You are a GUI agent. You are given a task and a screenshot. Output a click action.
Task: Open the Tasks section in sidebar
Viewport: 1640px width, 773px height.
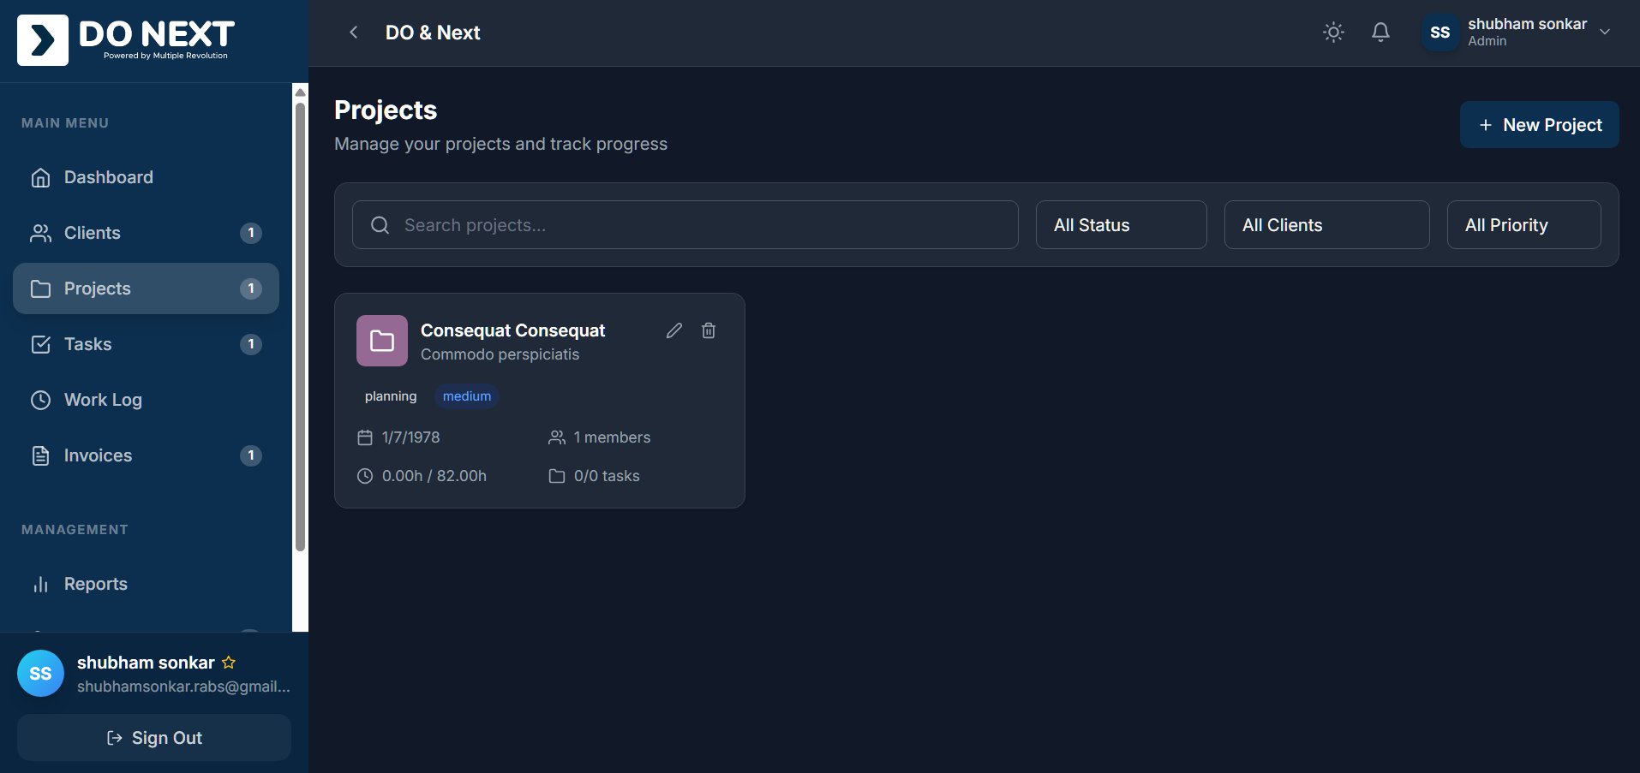click(87, 344)
